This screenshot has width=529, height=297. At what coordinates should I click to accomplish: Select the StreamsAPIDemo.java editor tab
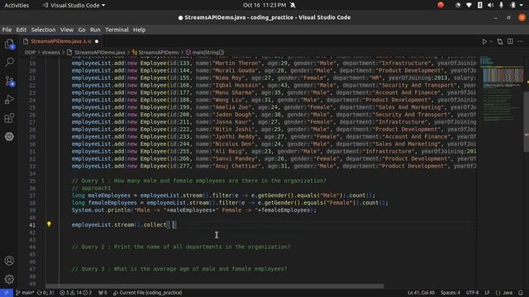(x=60, y=41)
